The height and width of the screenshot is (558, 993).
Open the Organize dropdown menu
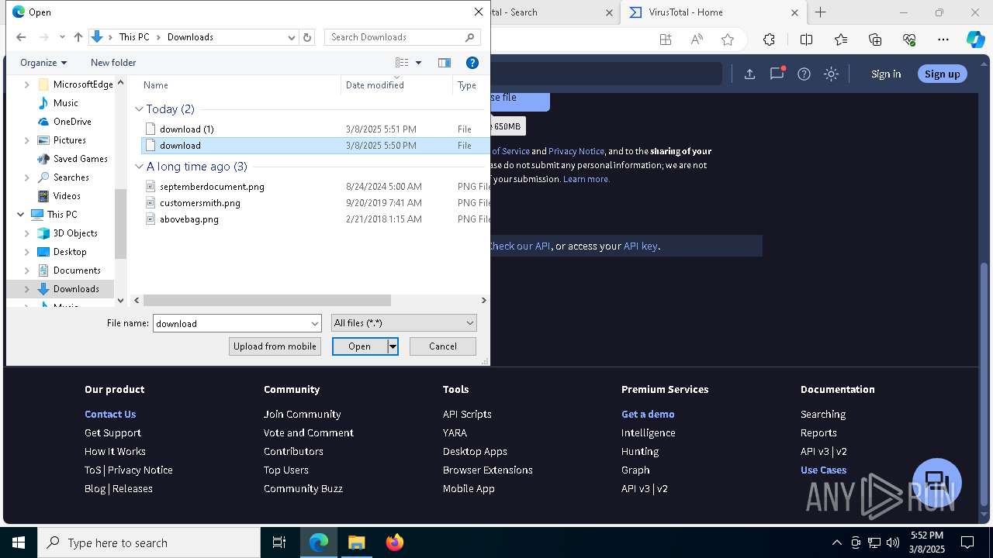(43, 63)
